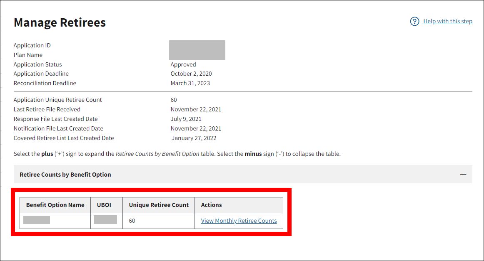Viewport: 484px width, 261px height.
Task: Open the View Monthly Retiree Counts link
Action: 239,221
